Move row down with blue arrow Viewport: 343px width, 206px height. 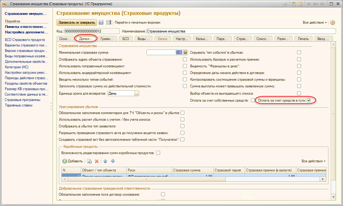click(113, 161)
